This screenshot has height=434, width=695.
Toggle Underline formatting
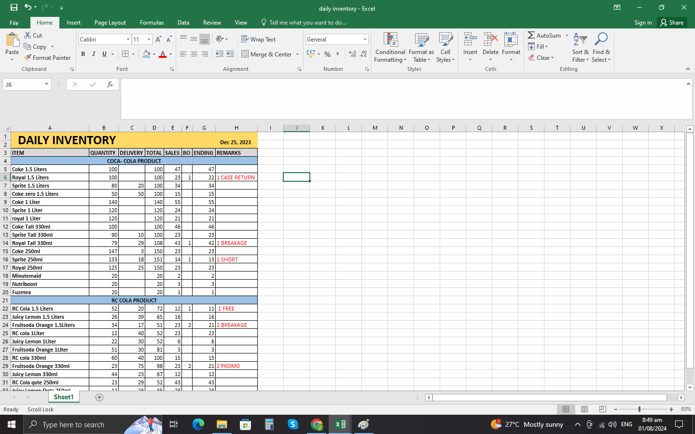(x=104, y=54)
